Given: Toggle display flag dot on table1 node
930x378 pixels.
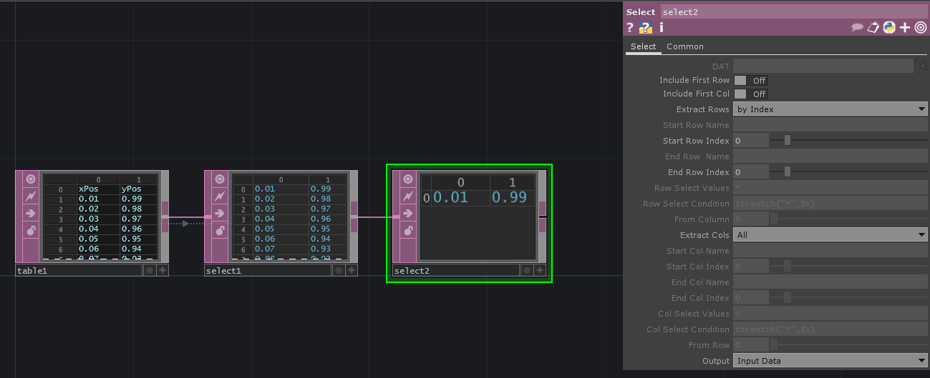Looking at the screenshot, I should tap(149, 270).
